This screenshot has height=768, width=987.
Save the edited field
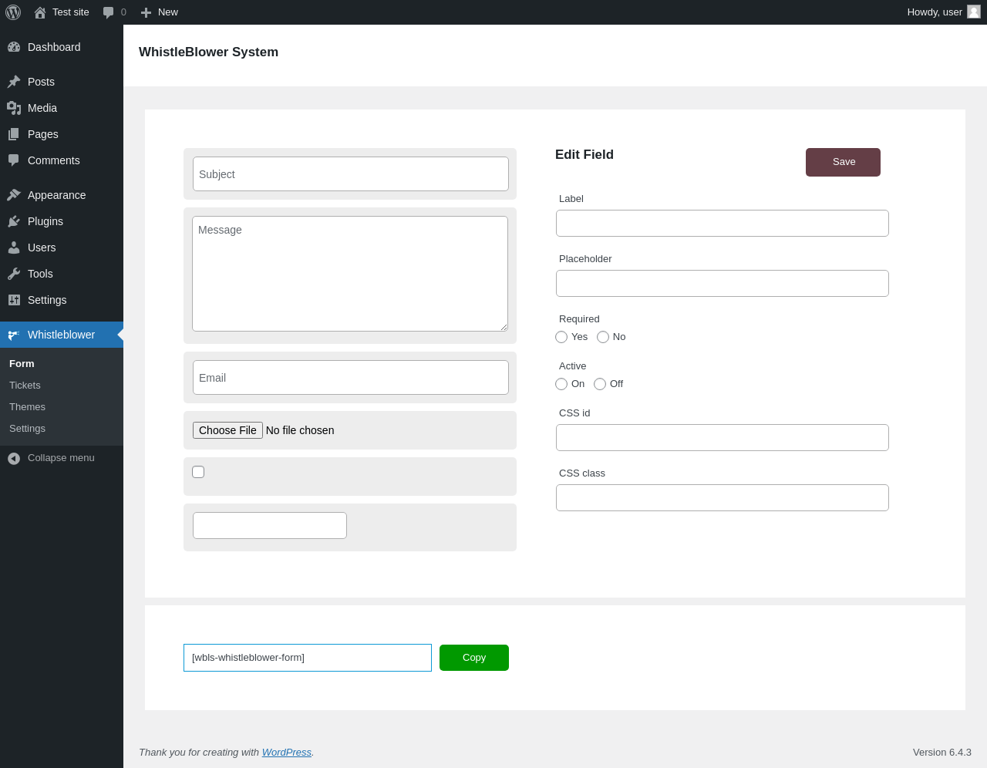843,162
